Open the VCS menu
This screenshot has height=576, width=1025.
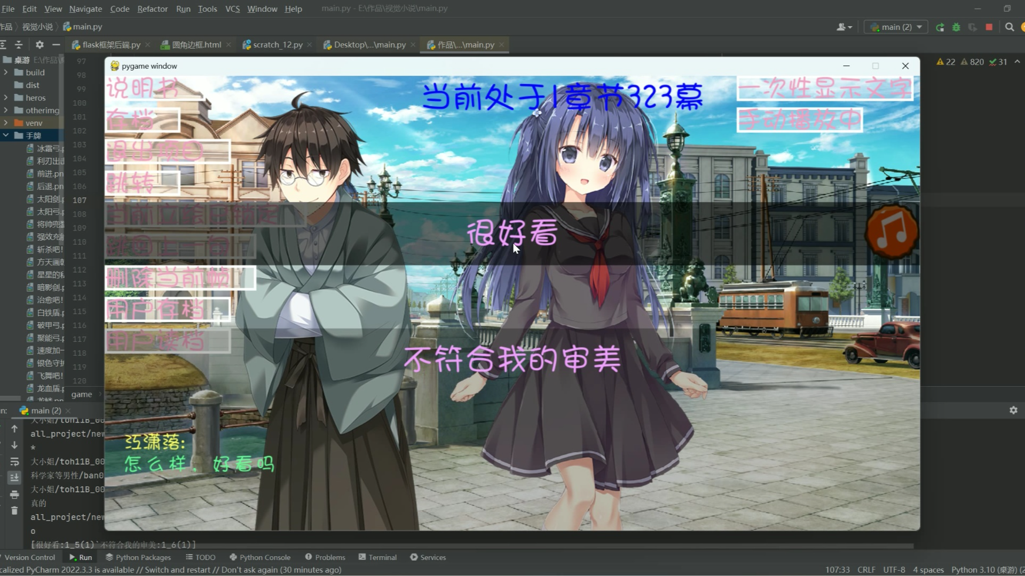pos(232,9)
